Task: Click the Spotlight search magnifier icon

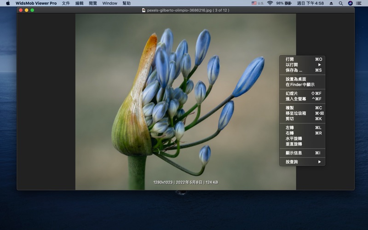Action: [x=341, y=3]
